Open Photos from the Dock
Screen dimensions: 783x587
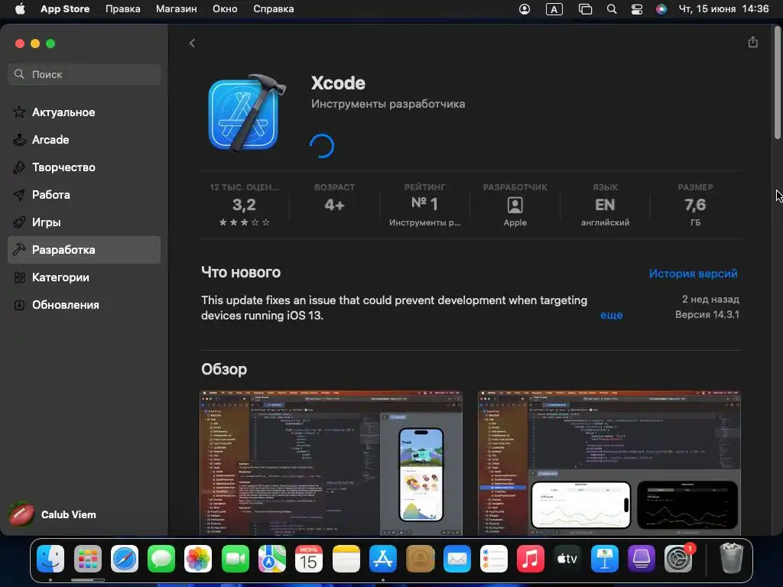coord(198,559)
